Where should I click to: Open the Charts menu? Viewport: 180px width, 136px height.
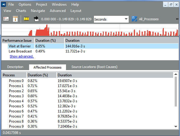21,11
